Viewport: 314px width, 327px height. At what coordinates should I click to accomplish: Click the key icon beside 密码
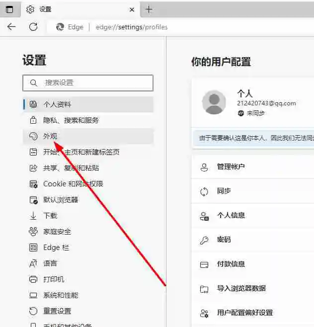[x=204, y=240]
